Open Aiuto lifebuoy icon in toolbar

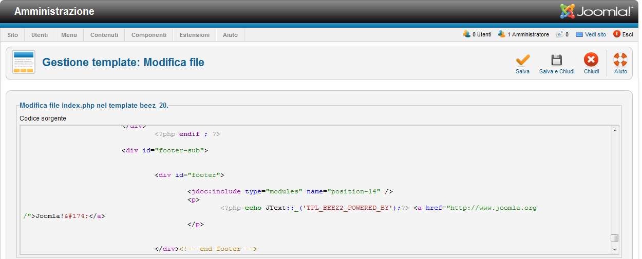[620, 60]
